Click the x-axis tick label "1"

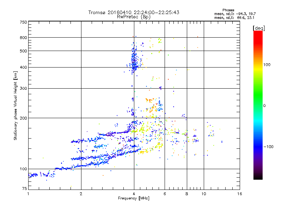28,194
